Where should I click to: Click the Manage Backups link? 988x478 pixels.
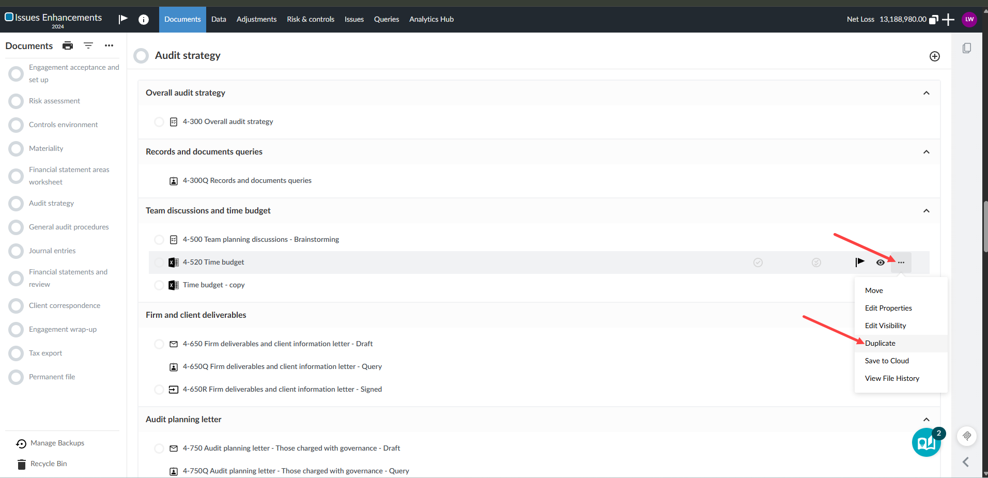57,443
